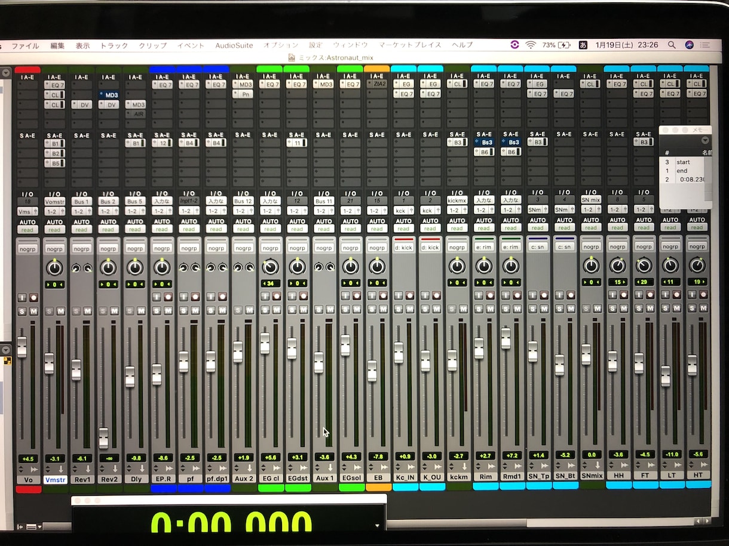Click the Rev2 track volume fader
Screen dimensions: 729x546
tap(103, 438)
